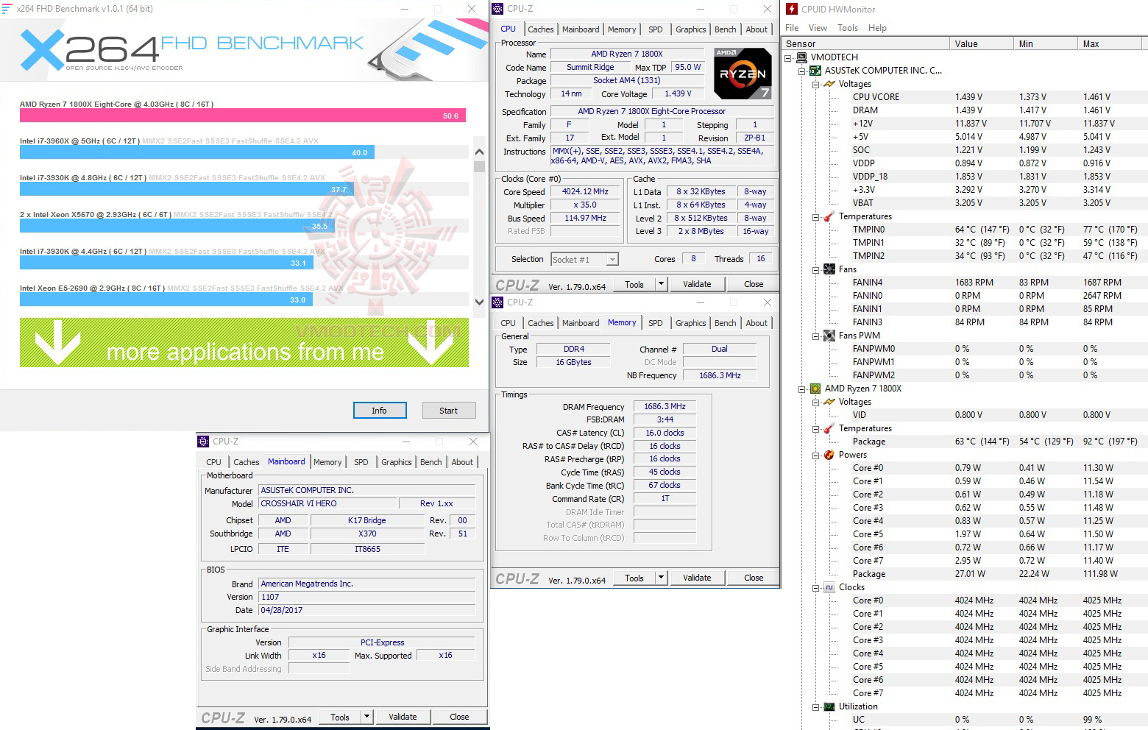Screen dimensions: 1148x730
Task: Click the title icon of the CPU-Z Memory window
Action: (497, 302)
